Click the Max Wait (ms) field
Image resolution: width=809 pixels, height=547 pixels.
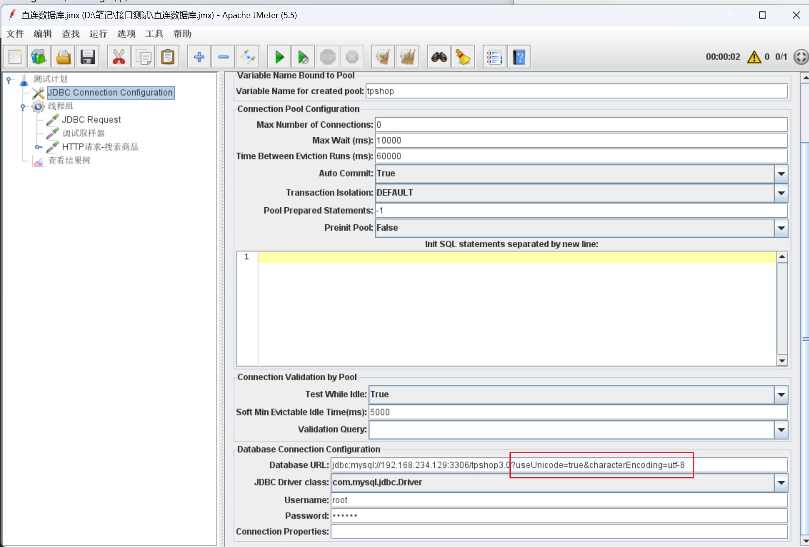point(581,141)
